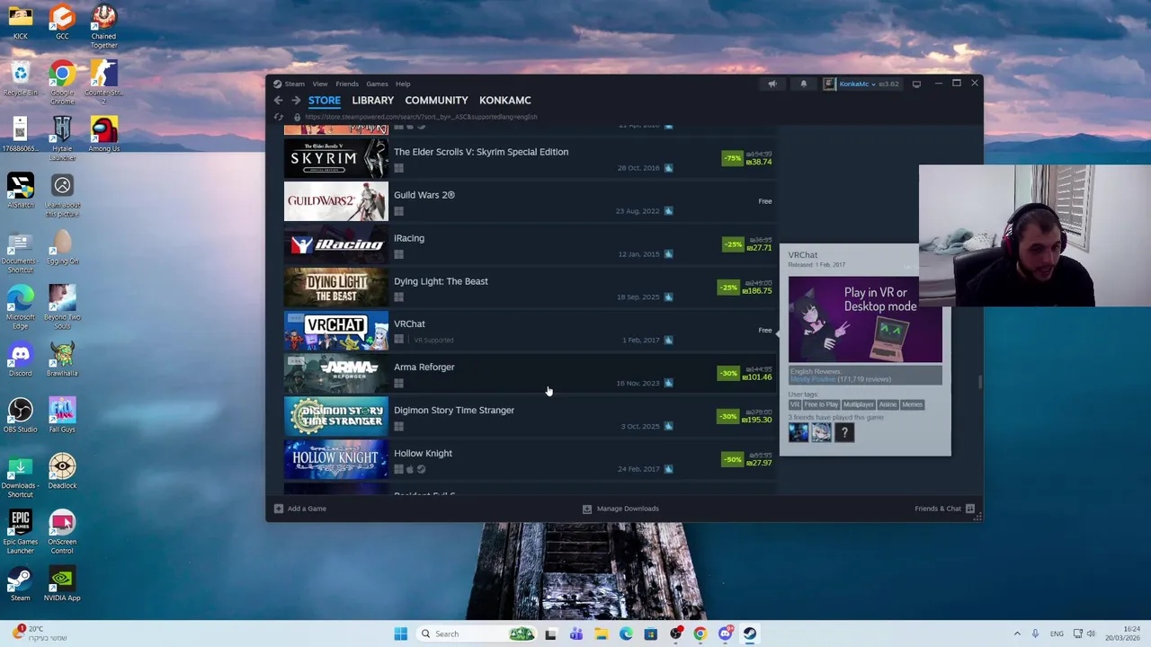This screenshot has height=647, width=1151.
Task: Open NVIDIA App desktop icon
Action: pos(62,583)
